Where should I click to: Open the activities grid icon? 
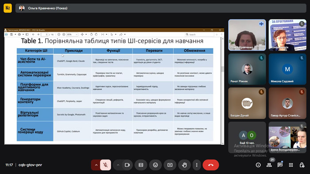291,165
